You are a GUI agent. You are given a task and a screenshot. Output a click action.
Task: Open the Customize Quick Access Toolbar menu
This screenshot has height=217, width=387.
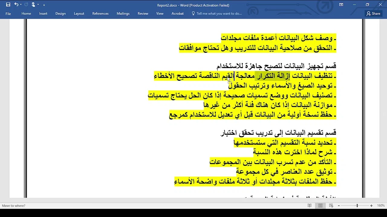(44, 5)
